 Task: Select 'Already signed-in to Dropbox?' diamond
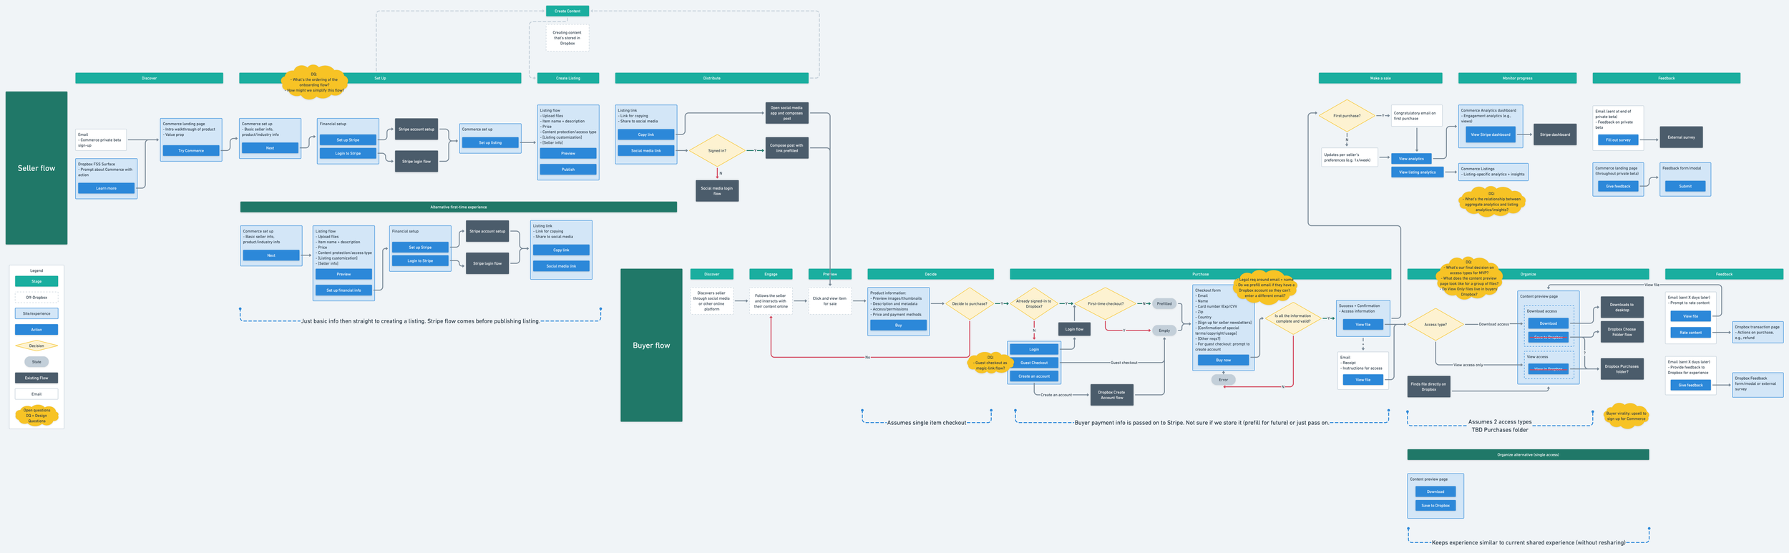(1034, 304)
